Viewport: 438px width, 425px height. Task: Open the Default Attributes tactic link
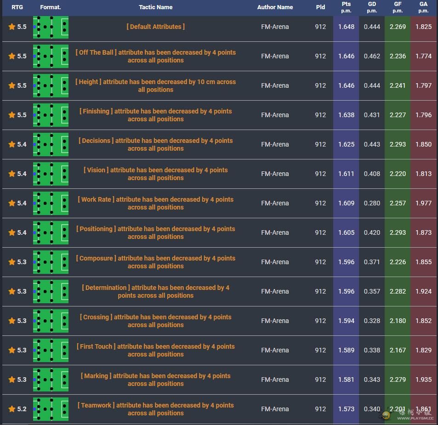pos(156,27)
